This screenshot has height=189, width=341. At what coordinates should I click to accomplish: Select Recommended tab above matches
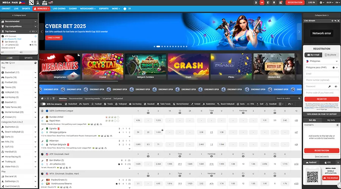pyautogui.click(x=76, y=99)
